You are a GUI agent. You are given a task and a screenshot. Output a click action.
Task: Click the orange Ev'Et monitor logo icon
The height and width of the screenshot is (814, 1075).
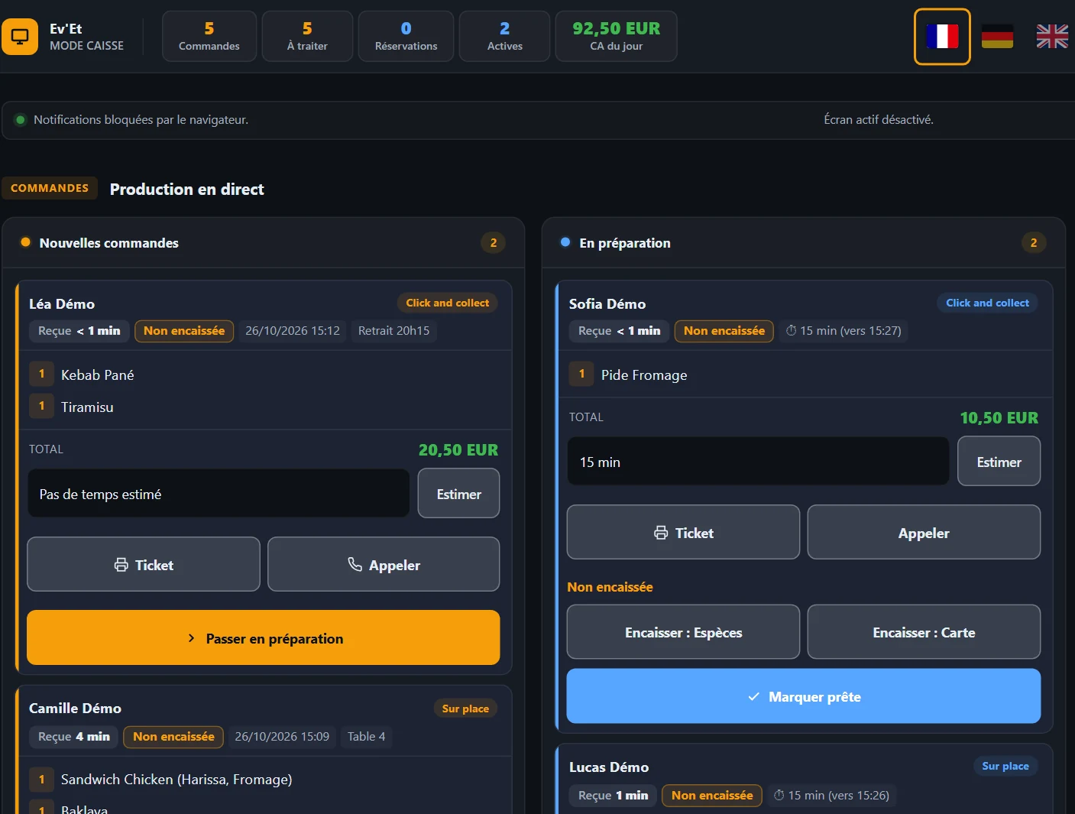[20, 37]
